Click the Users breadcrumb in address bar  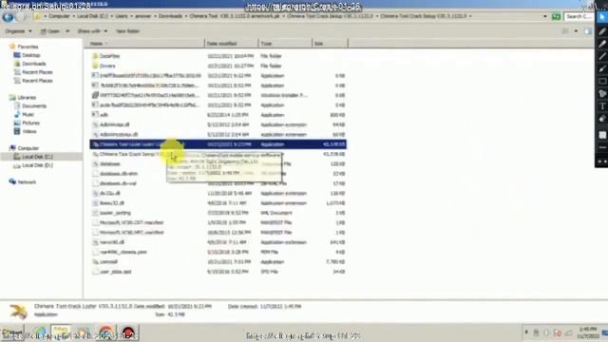coord(122,16)
